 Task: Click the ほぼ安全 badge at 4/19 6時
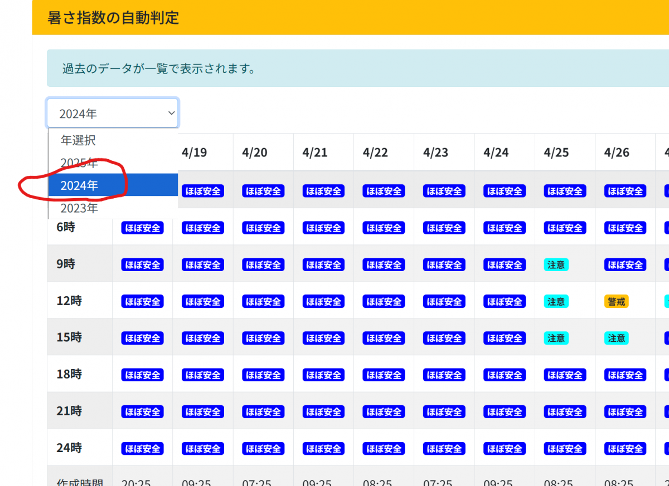pyautogui.click(x=202, y=228)
